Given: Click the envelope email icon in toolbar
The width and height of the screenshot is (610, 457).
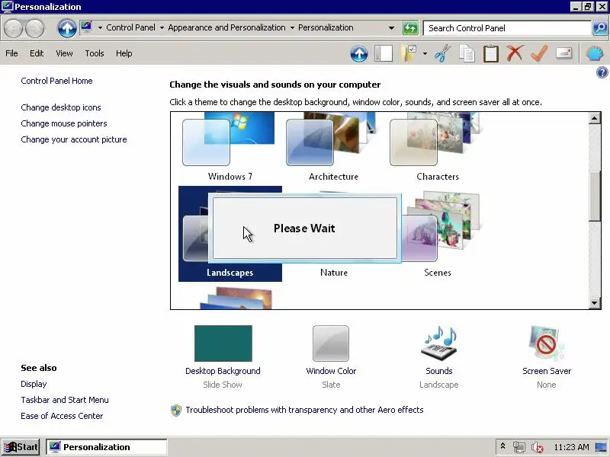Looking at the screenshot, I should pyautogui.click(x=563, y=53).
